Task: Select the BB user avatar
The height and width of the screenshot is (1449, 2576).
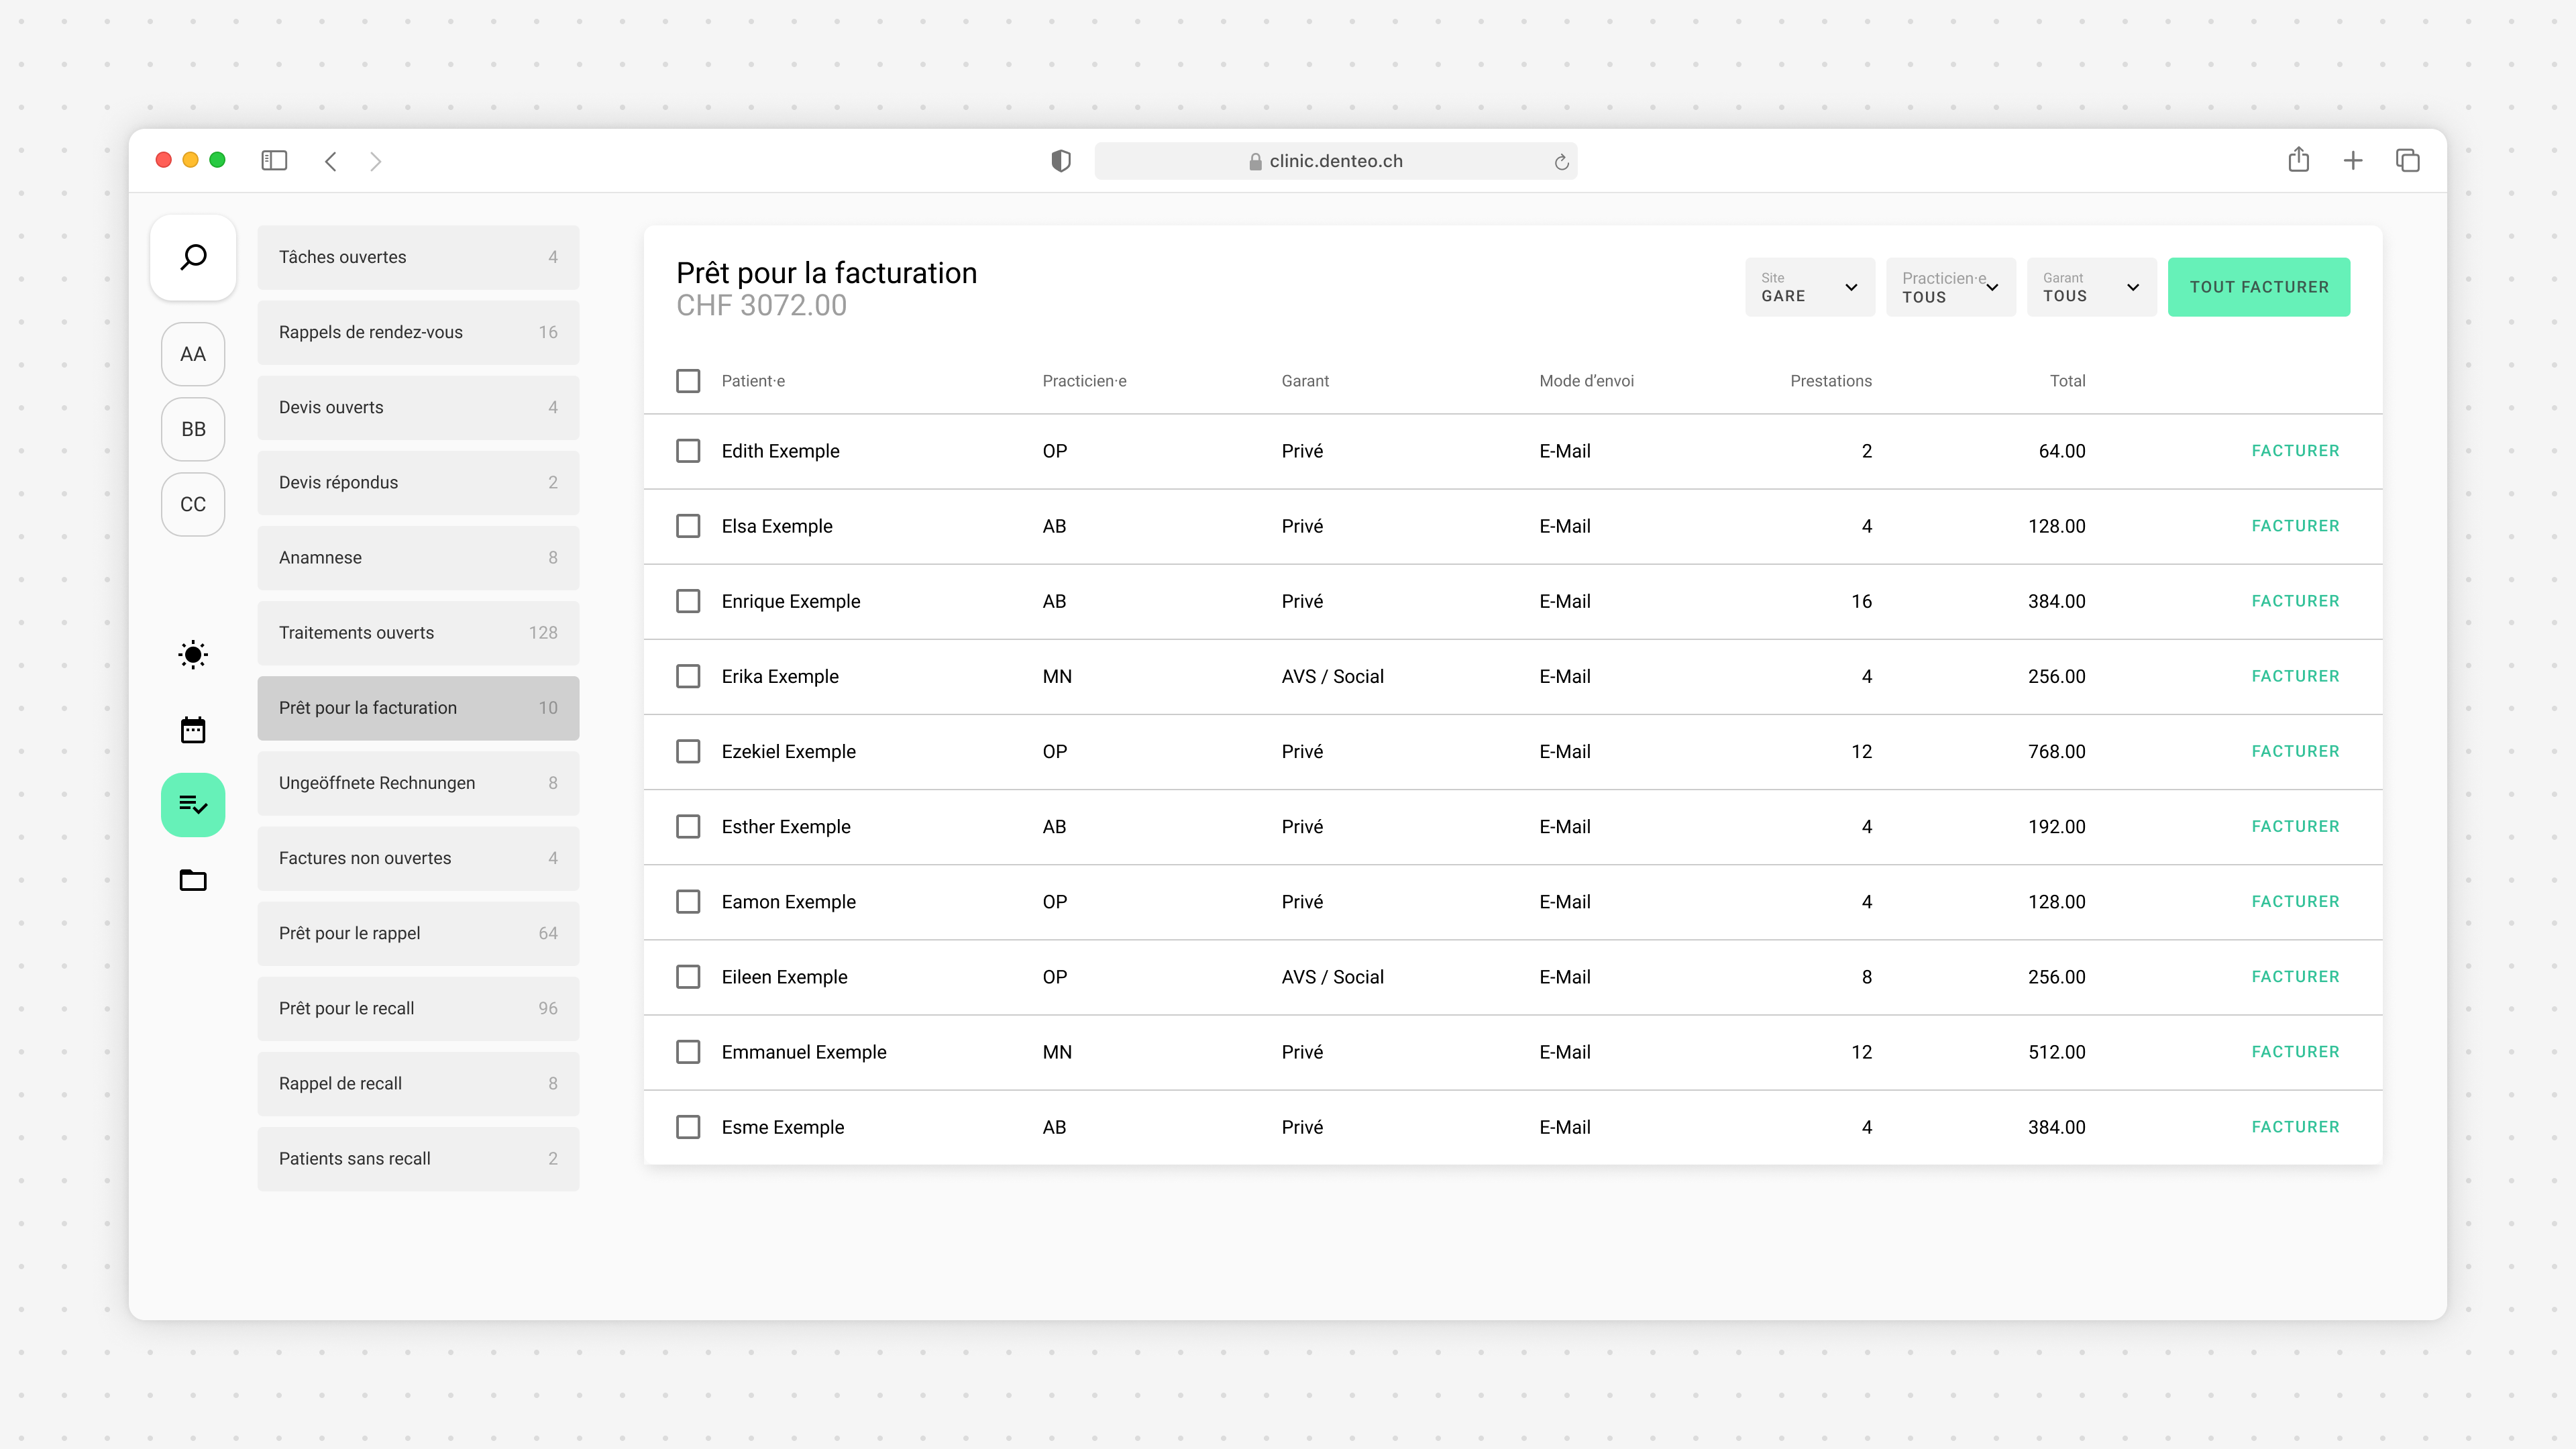Action: pos(193,429)
